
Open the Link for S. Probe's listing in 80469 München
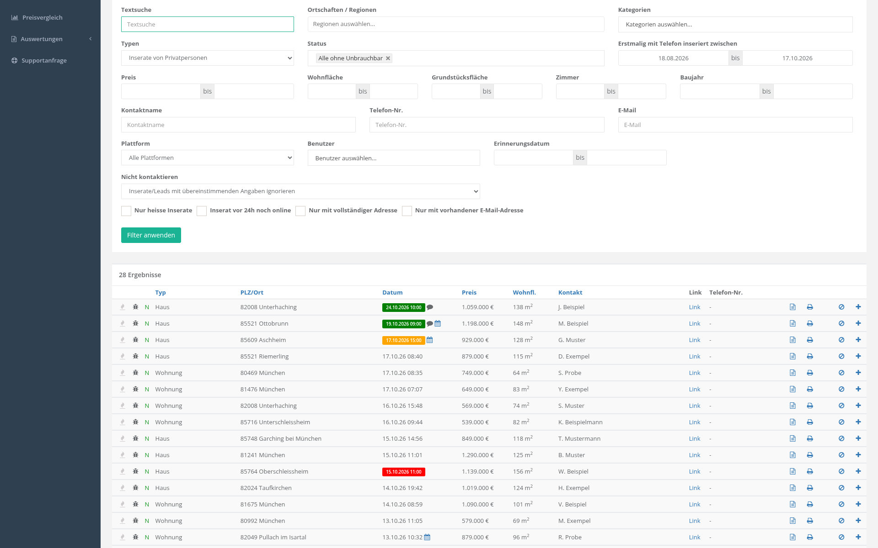[x=694, y=373]
